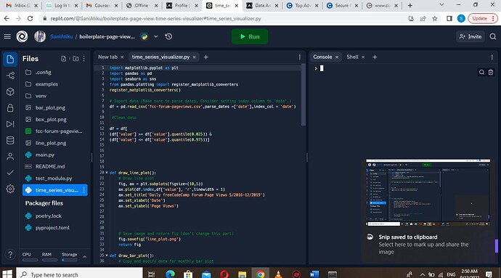Select the Console tab
The height and width of the screenshot is (278, 501).
322,57
